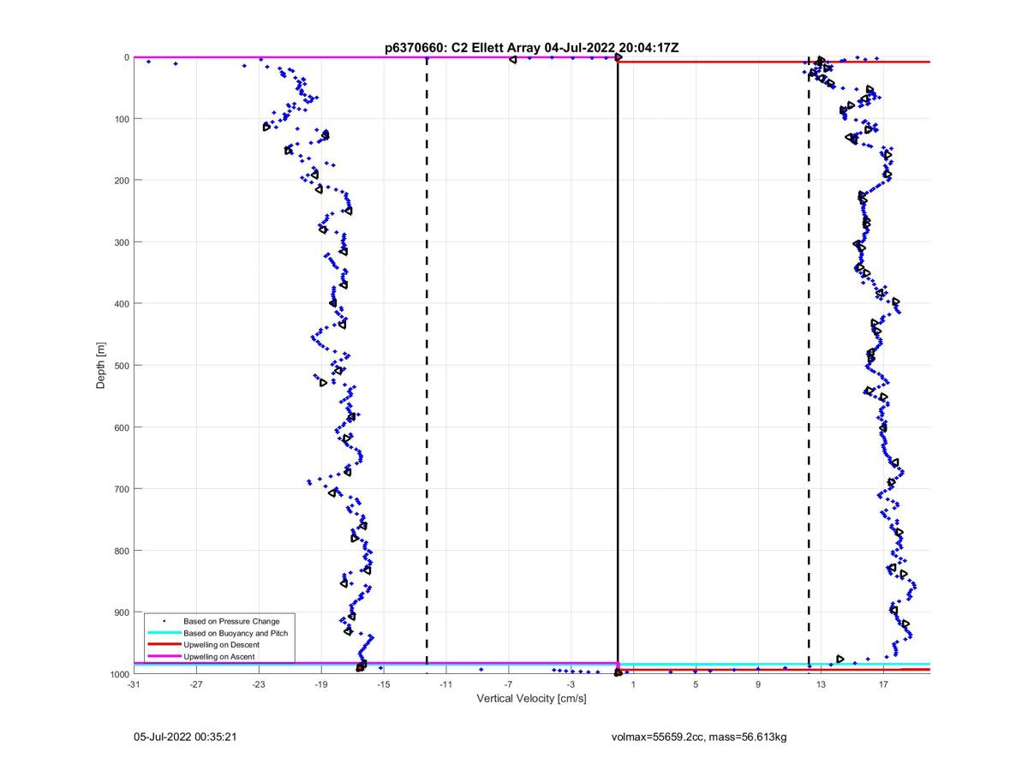Click x-axis tick label -23
The height and width of the screenshot is (758, 1028).
click(x=258, y=684)
